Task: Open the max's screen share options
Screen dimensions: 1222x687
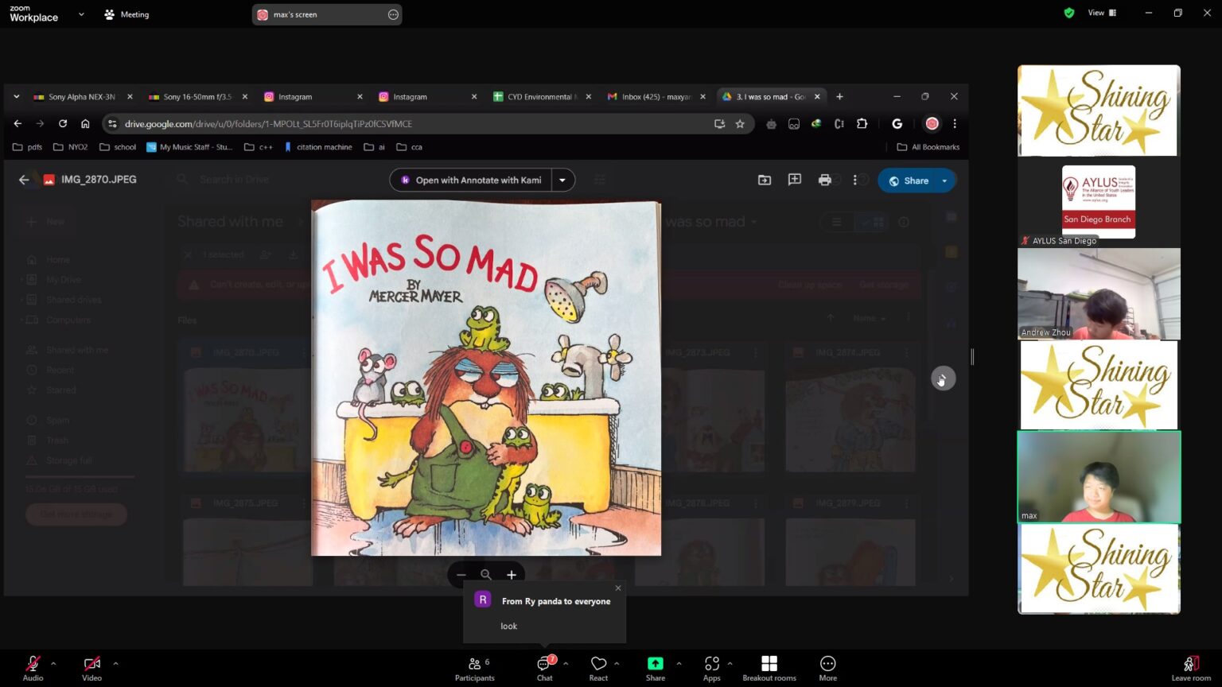Action: [393, 14]
